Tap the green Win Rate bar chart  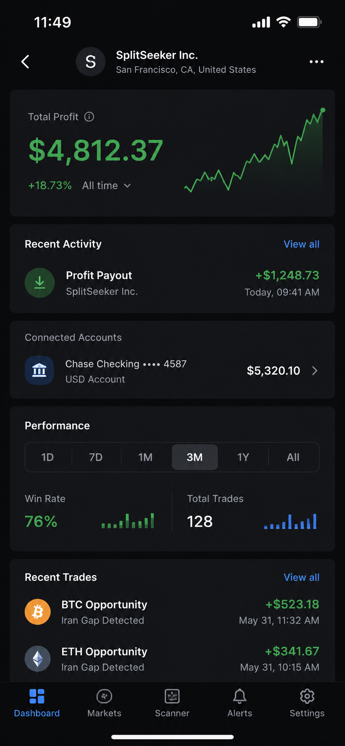click(x=128, y=521)
